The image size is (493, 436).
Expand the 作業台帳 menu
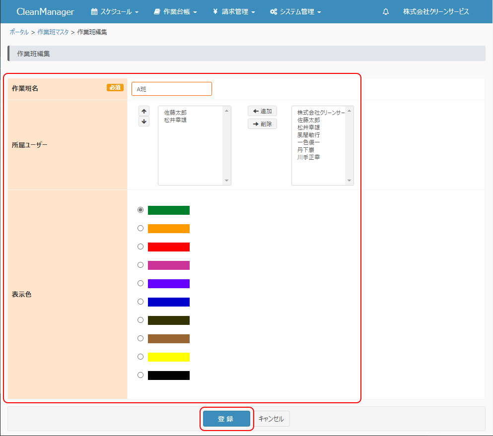[175, 12]
